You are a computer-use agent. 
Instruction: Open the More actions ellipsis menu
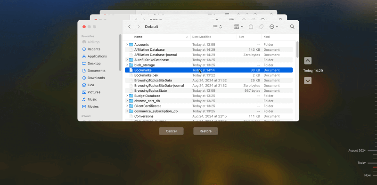(x=274, y=27)
